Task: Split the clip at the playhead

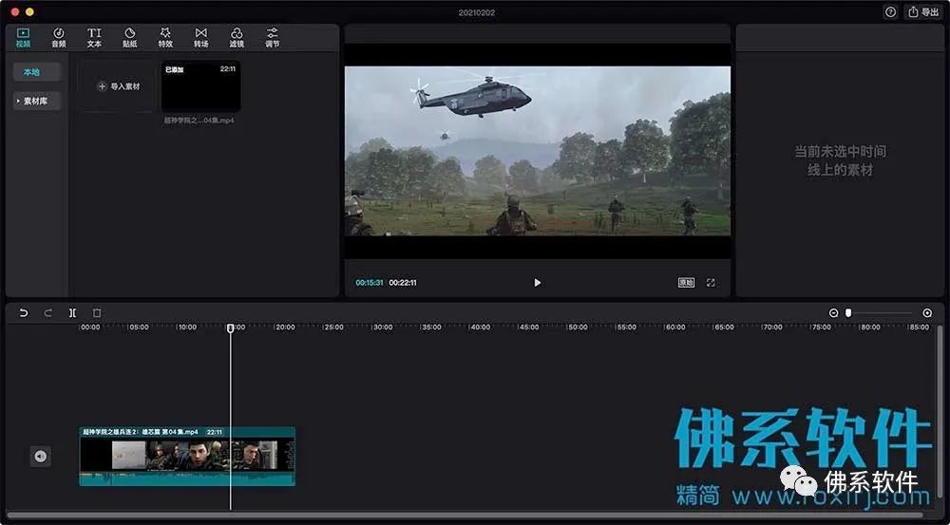Action: tap(72, 313)
